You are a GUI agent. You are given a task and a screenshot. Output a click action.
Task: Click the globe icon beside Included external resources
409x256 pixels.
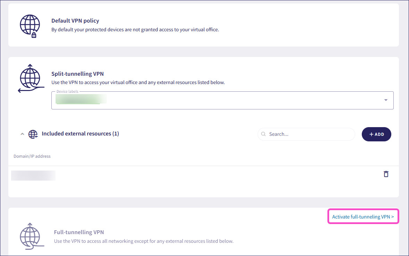tap(33, 134)
